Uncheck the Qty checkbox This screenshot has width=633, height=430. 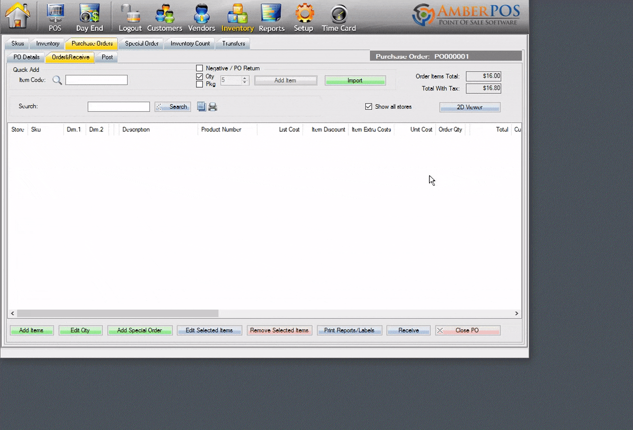point(200,76)
